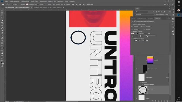Select the Eraser tool
This screenshot has width=182, height=102.
pyautogui.click(x=2, y=30)
